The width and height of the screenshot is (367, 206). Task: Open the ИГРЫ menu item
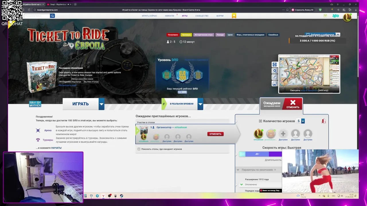(x=185, y=16)
